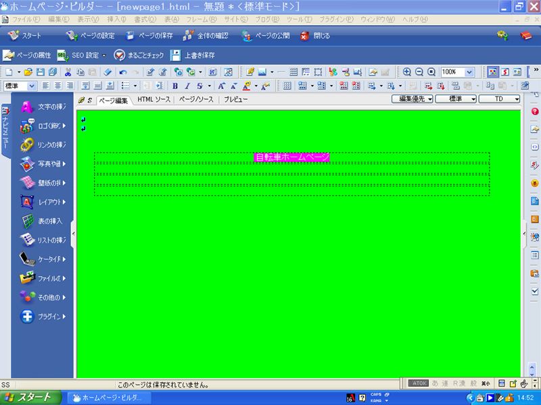Click the スタート button in top bar
The height and width of the screenshot is (405, 541).
pos(24,36)
